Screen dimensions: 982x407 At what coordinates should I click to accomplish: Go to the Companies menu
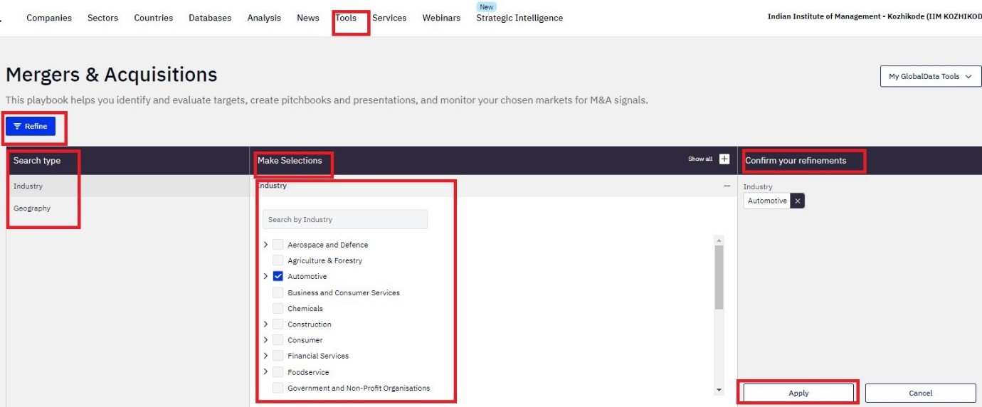pyautogui.click(x=49, y=18)
